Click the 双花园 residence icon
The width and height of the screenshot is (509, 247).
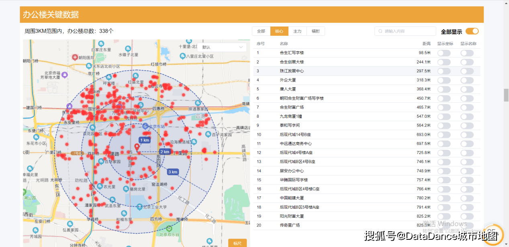pyautogui.click(x=92, y=127)
